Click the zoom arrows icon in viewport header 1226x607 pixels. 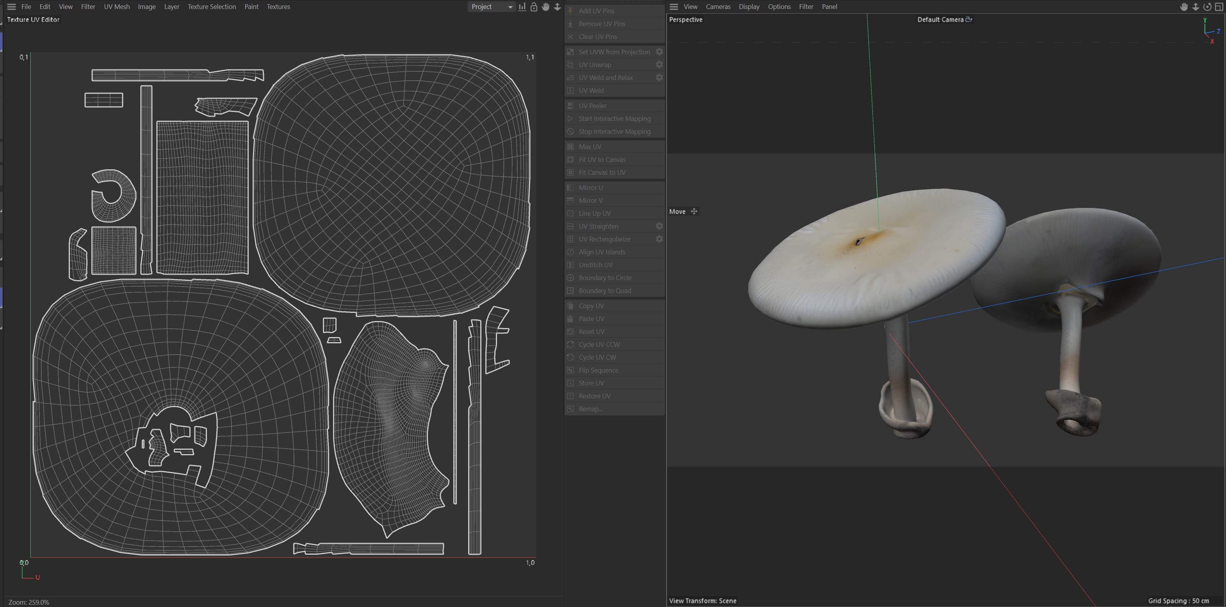point(1196,7)
